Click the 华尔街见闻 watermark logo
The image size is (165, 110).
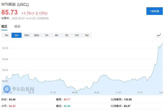tap(19, 89)
